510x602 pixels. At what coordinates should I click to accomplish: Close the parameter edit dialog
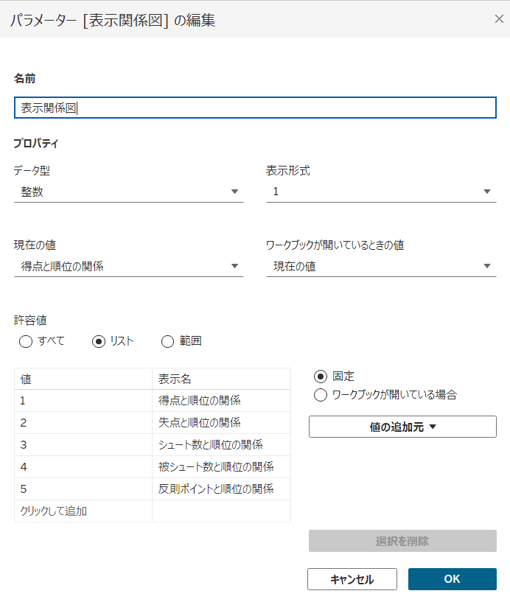coord(500,19)
